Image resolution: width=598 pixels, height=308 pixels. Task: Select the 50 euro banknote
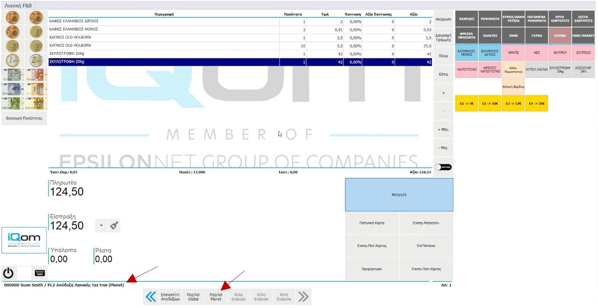pos(36,89)
